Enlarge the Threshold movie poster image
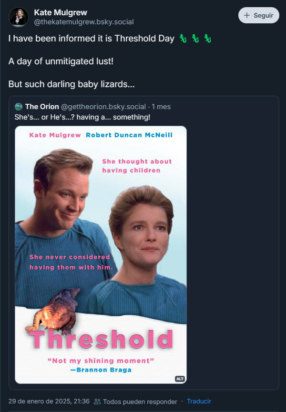 [101, 255]
